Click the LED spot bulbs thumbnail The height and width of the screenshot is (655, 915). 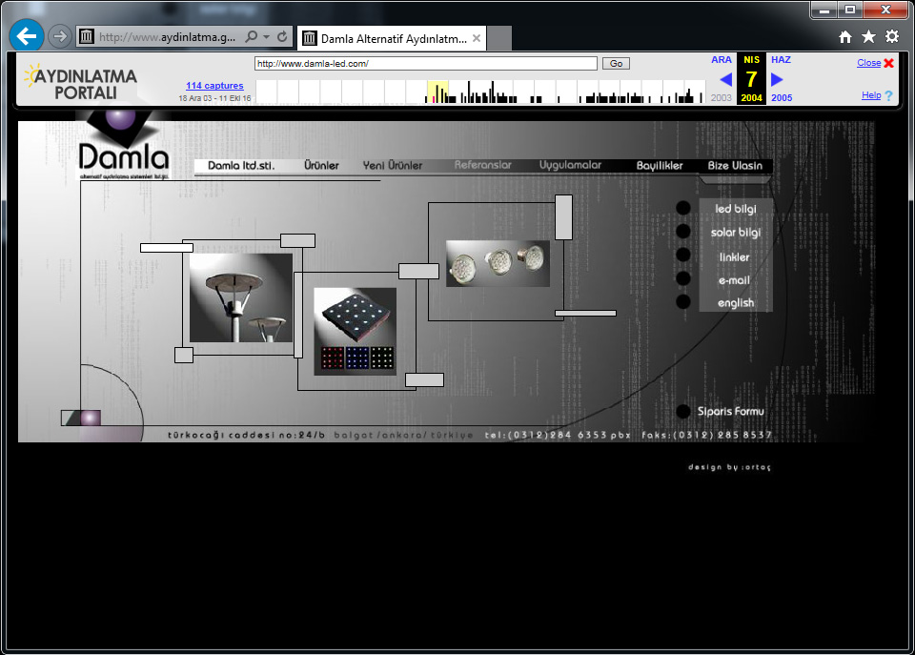498,263
